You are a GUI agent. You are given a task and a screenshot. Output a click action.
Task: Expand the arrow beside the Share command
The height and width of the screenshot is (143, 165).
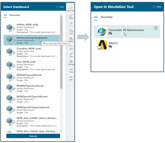pyautogui.click(x=67, y=69)
